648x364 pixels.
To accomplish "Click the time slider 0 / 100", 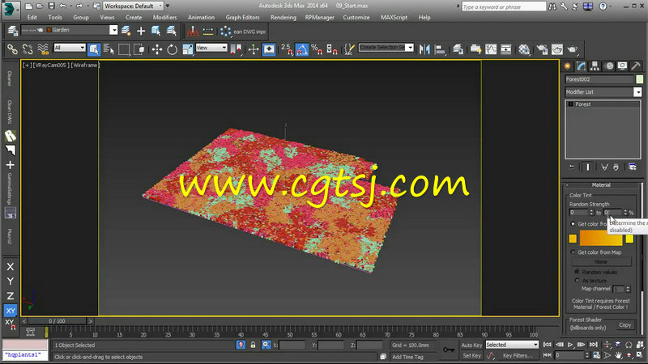I will point(57,320).
